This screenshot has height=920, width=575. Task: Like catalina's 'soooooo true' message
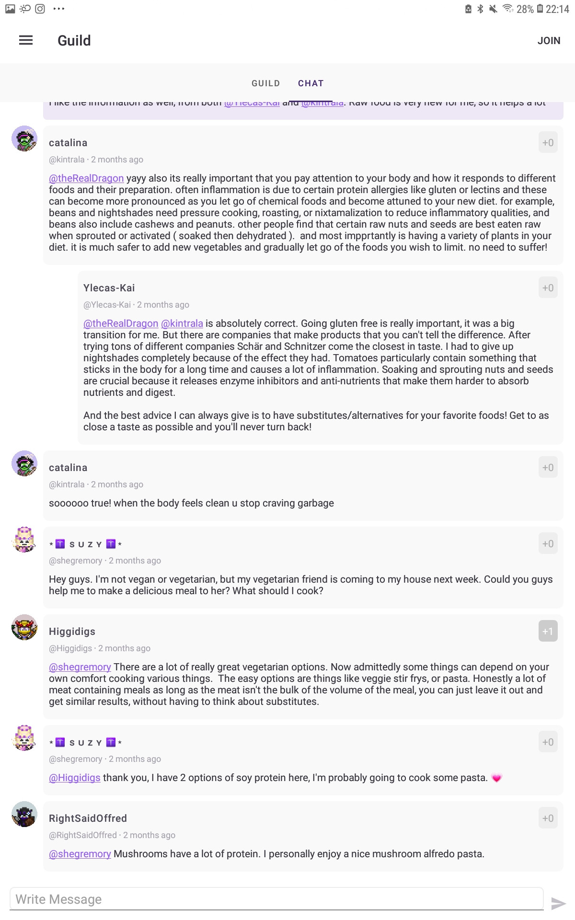point(548,467)
